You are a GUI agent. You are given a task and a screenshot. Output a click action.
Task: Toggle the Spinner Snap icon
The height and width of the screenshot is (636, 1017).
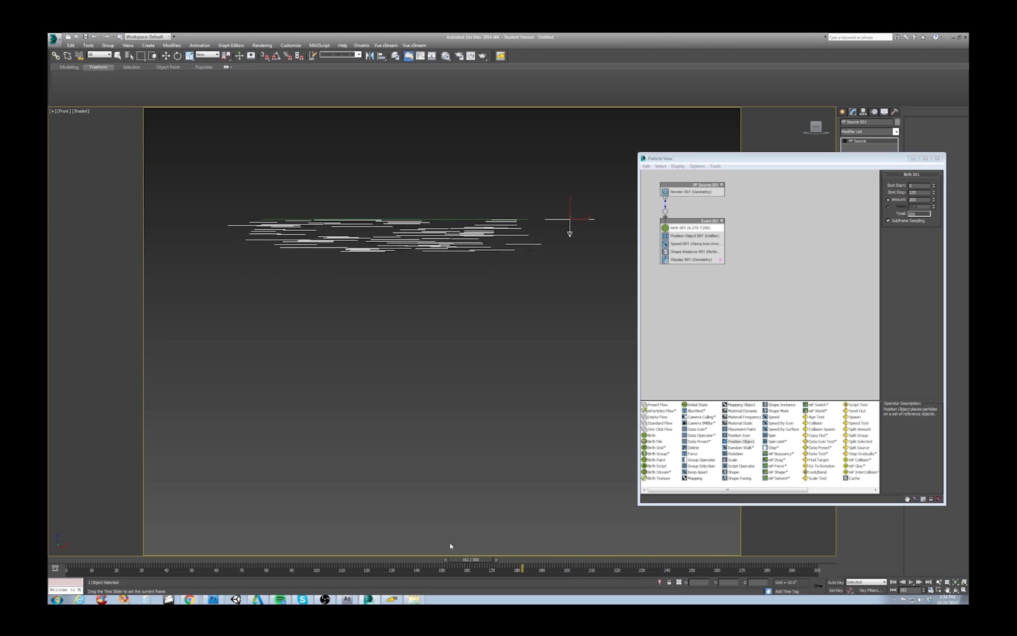pos(299,55)
